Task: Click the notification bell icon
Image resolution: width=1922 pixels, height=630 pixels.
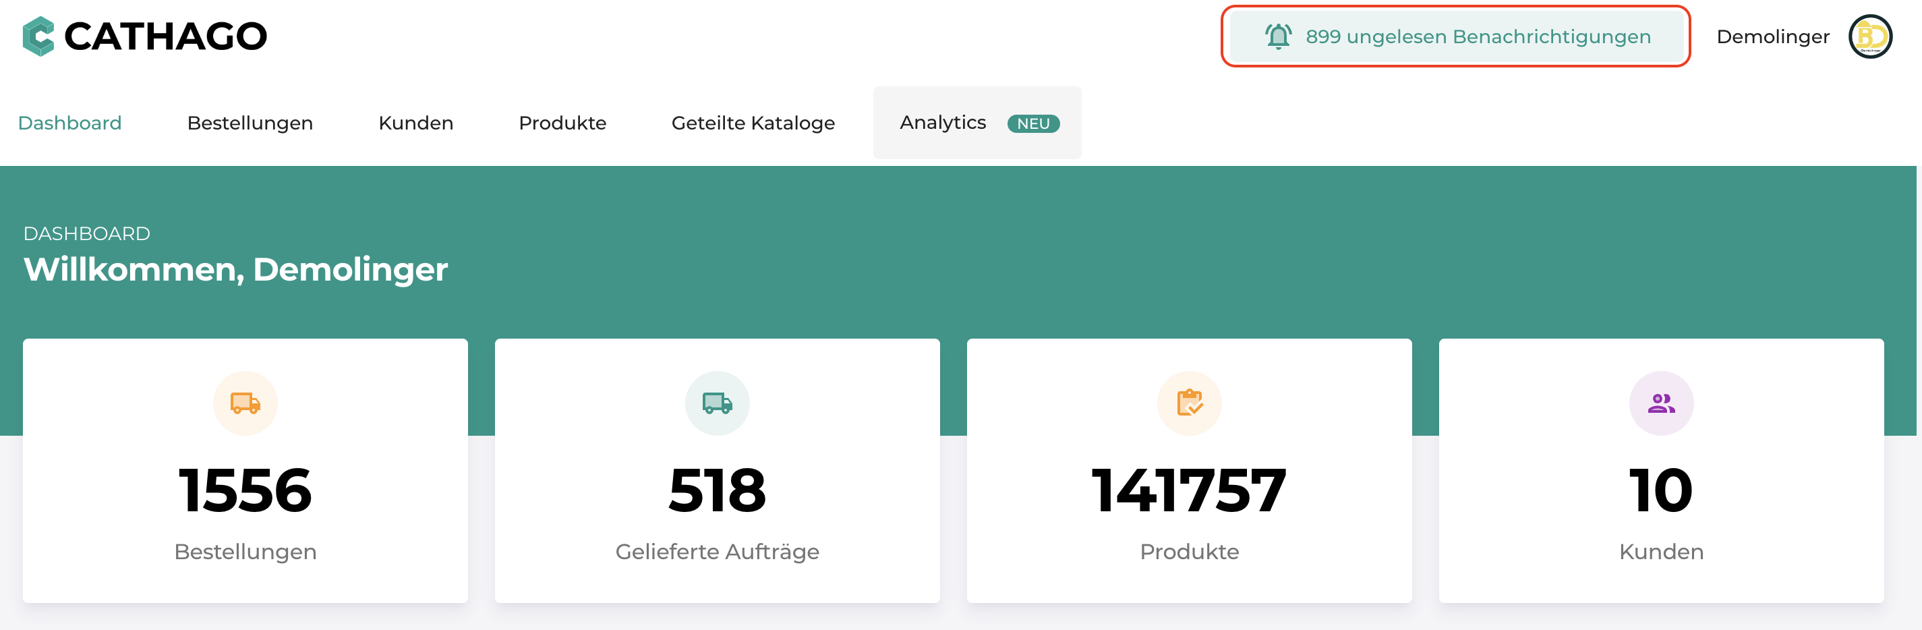Action: 1278,36
